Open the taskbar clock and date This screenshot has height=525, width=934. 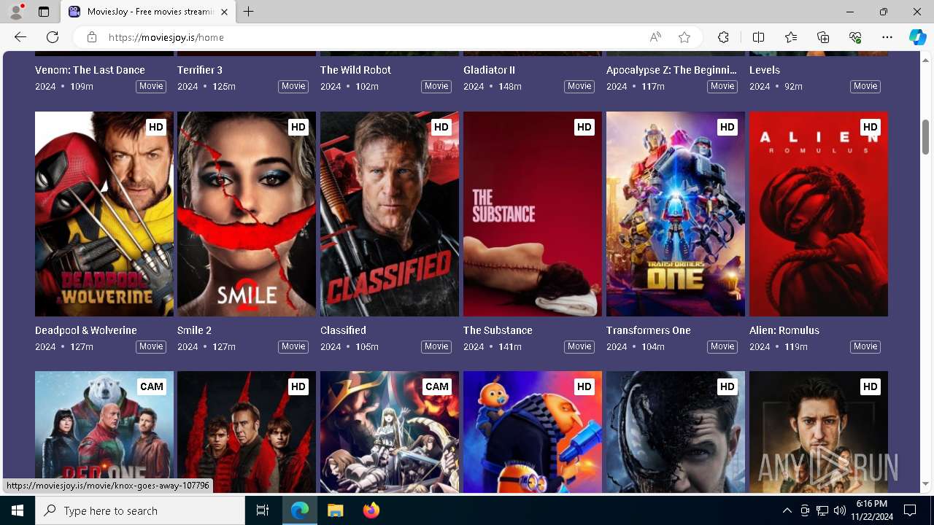point(871,510)
